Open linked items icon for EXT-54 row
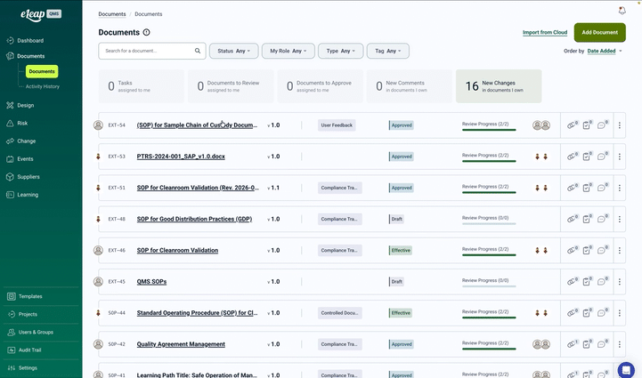 (x=573, y=125)
